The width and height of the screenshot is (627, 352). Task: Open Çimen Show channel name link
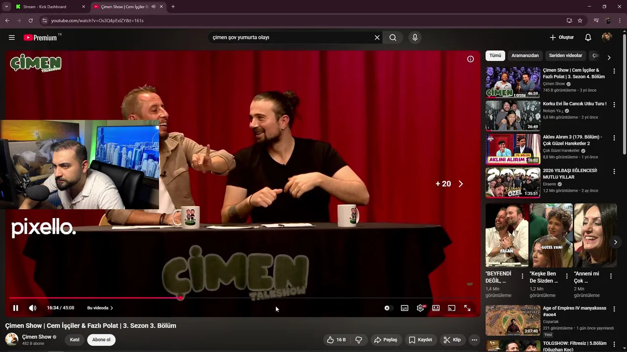pyautogui.click(x=37, y=337)
